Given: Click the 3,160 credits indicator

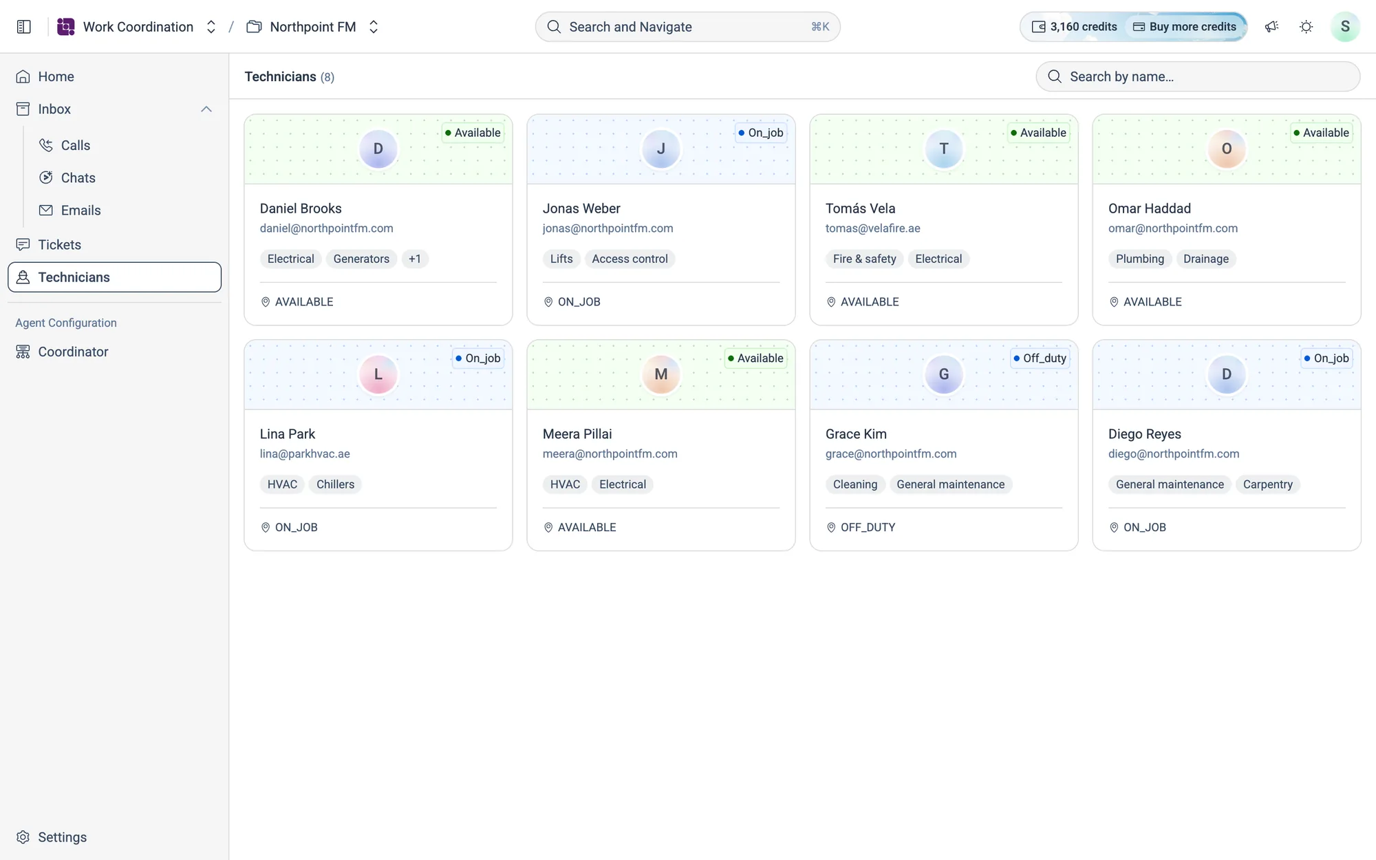Looking at the screenshot, I should [1075, 27].
